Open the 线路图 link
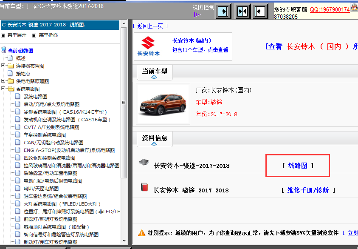The height and width of the screenshot is (249, 358). [x=298, y=166]
